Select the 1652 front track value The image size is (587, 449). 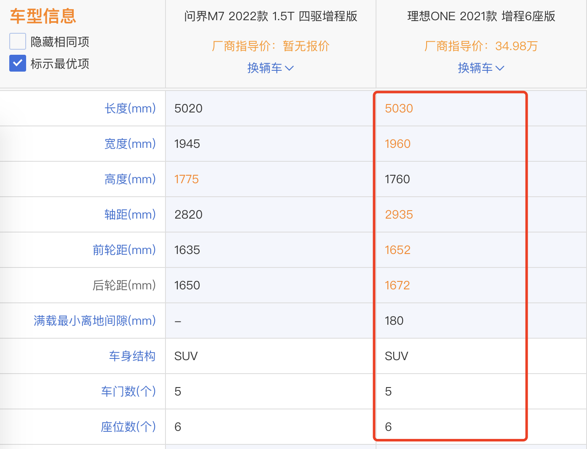click(398, 250)
